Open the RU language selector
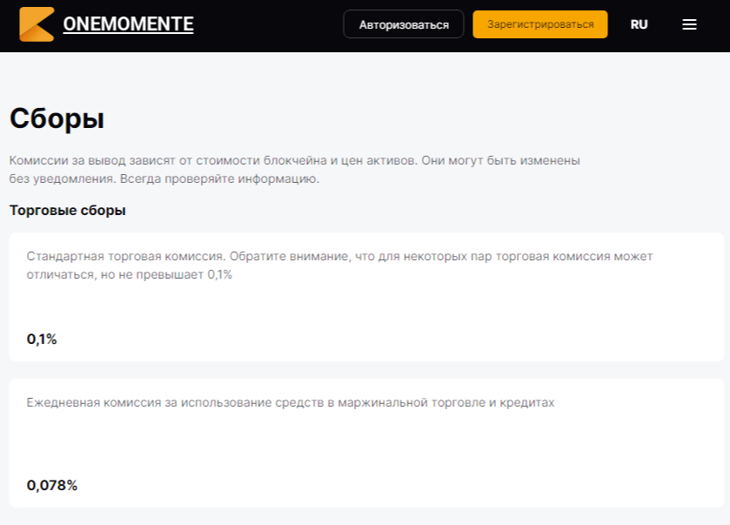 pyautogui.click(x=639, y=24)
